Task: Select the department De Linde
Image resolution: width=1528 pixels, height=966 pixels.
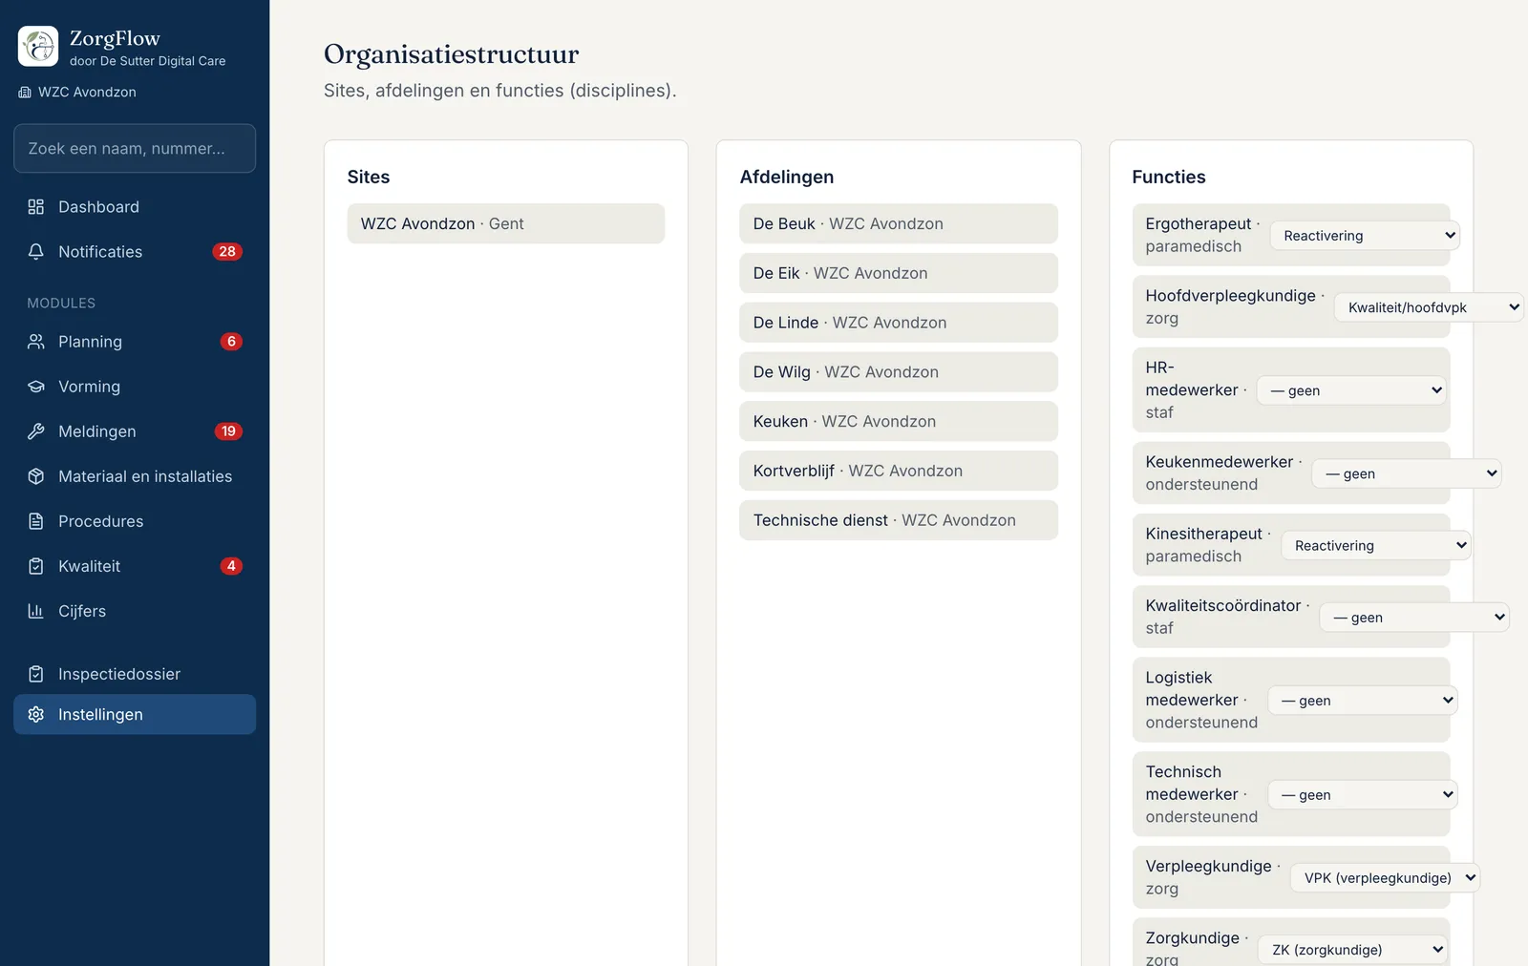Action: (x=899, y=323)
